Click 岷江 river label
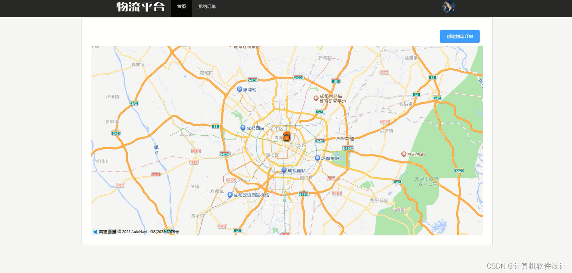The width and height of the screenshot is (572, 273). (x=157, y=150)
